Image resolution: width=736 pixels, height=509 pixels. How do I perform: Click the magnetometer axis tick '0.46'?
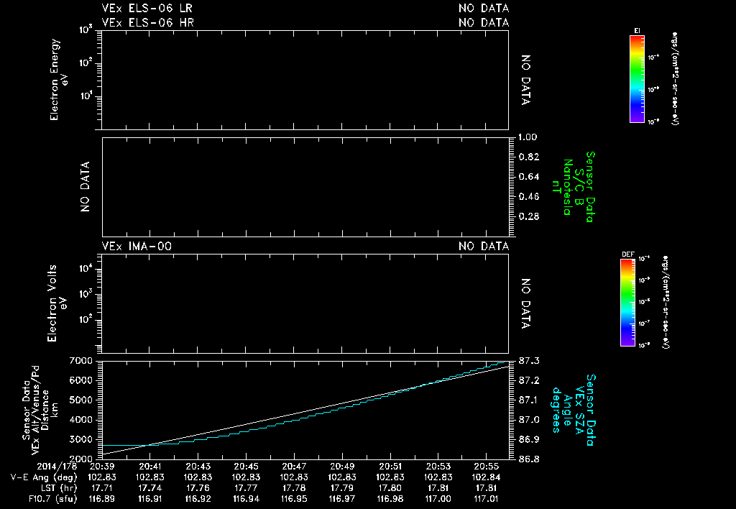[529, 197]
